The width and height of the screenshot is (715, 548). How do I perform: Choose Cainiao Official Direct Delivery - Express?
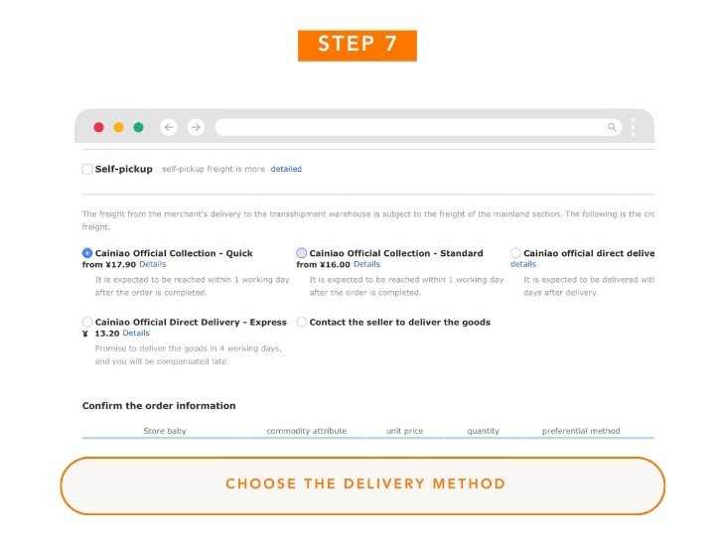click(87, 323)
